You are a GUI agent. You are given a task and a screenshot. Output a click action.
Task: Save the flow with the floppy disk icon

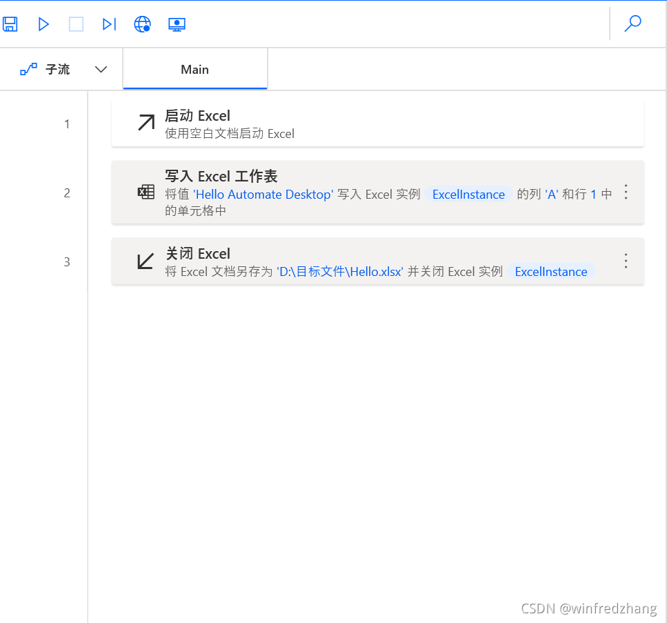point(10,24)
